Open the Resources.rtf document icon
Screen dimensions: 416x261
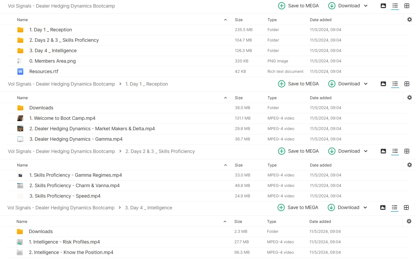coord(20,72)
